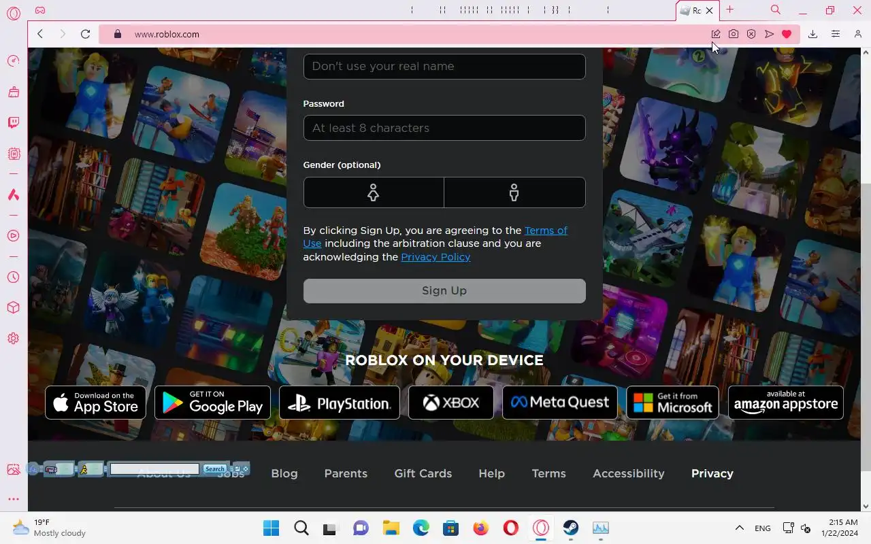Open GX Cleaner in sidebar

pyautogui.click(x=13, y=92)
